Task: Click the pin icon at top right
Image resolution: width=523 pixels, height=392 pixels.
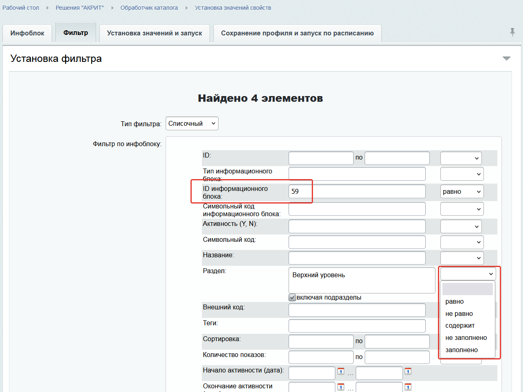Action: [x=512, y=32]
